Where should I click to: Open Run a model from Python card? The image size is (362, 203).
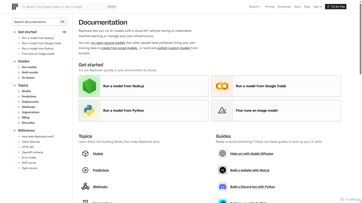[143, 111]
